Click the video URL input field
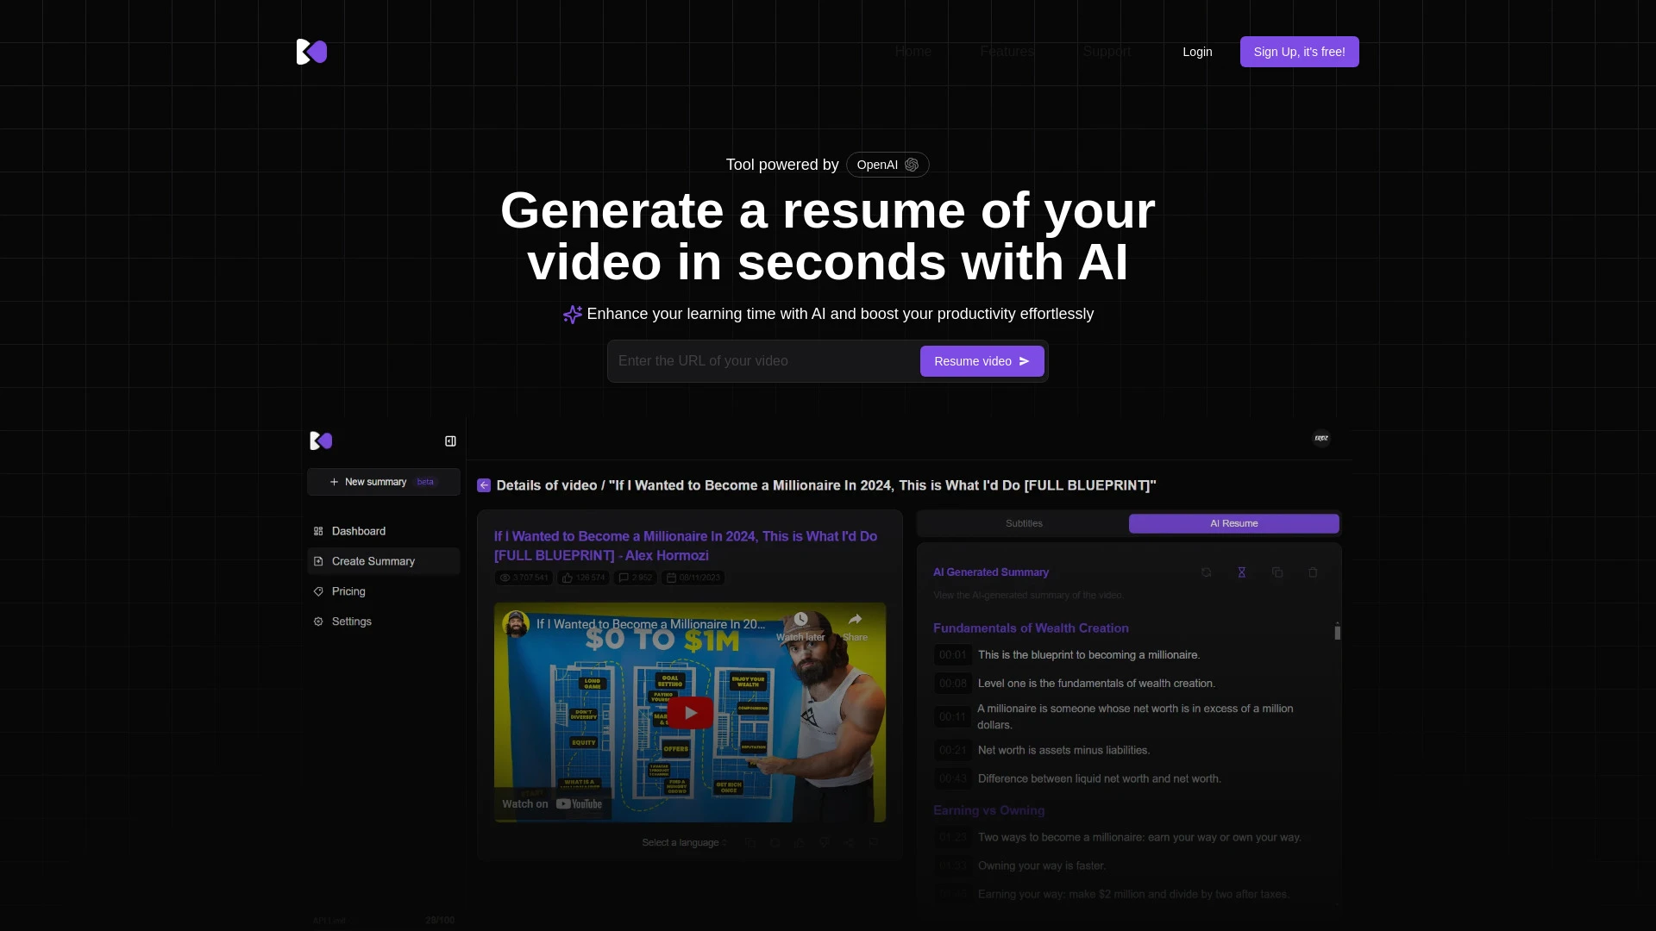 coord(762,361)
